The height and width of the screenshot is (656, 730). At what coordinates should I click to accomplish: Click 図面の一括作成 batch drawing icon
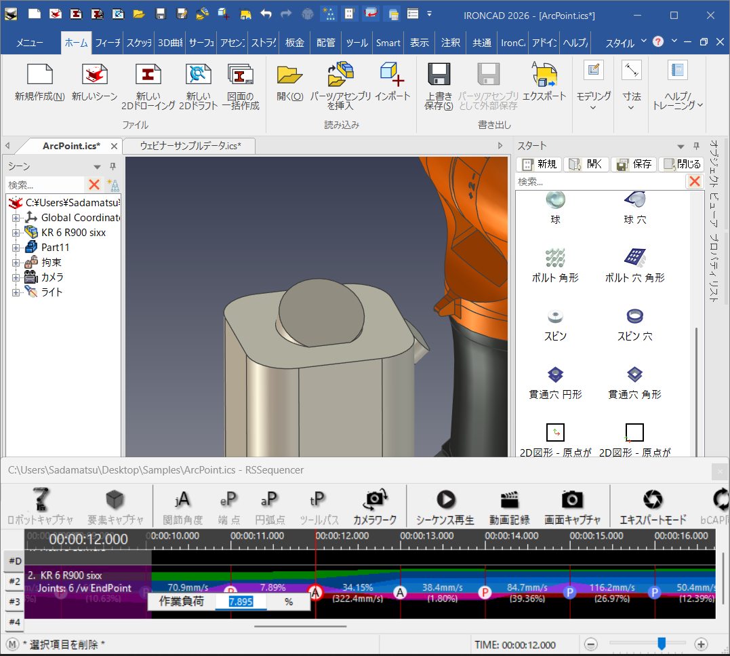[x=240, y=75]
